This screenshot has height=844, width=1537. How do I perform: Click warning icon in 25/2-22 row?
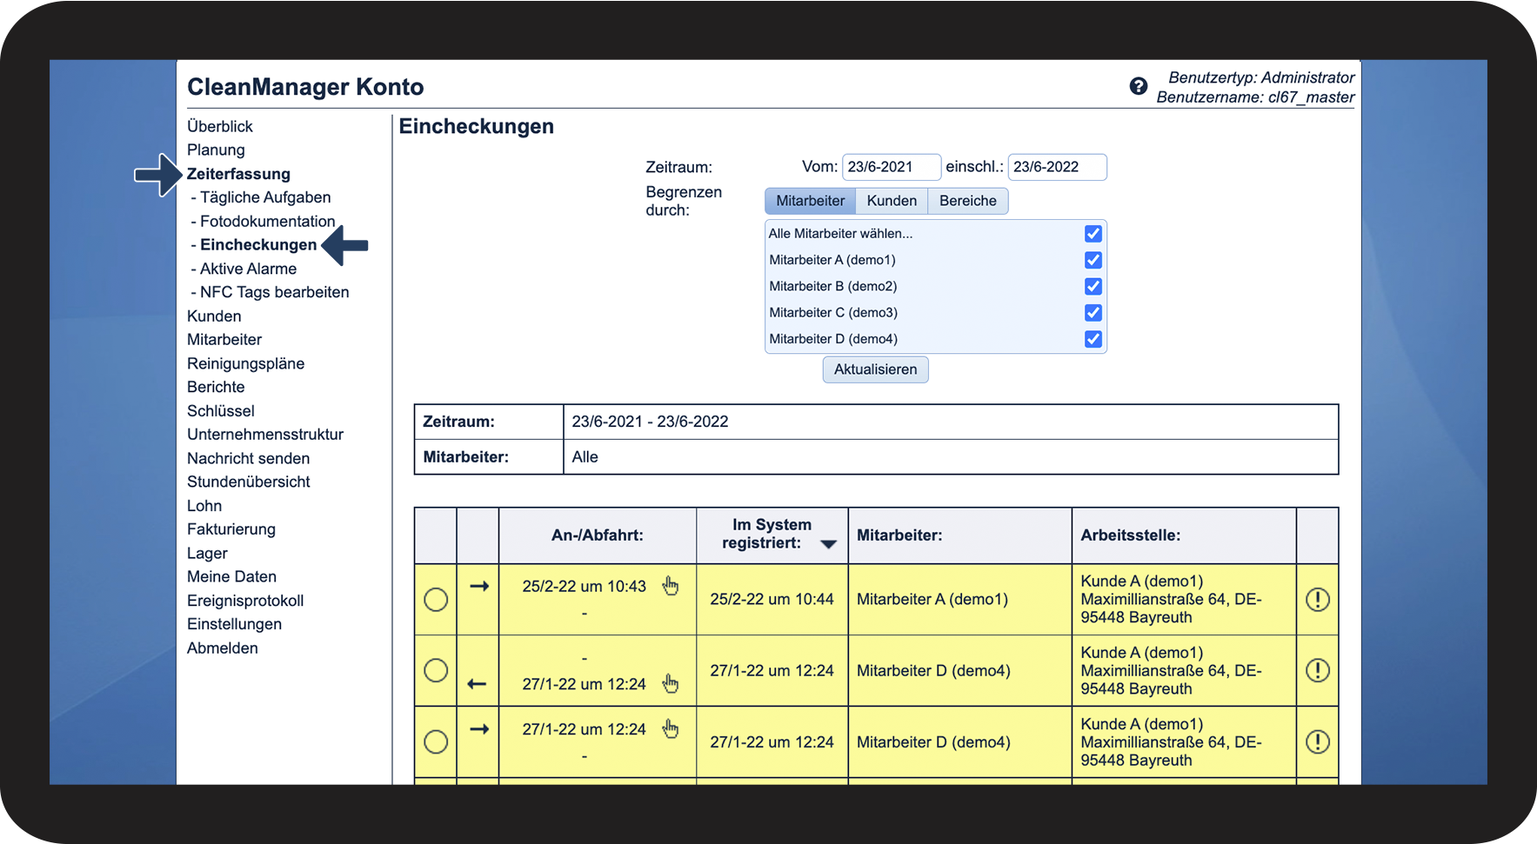point(1317,600)
